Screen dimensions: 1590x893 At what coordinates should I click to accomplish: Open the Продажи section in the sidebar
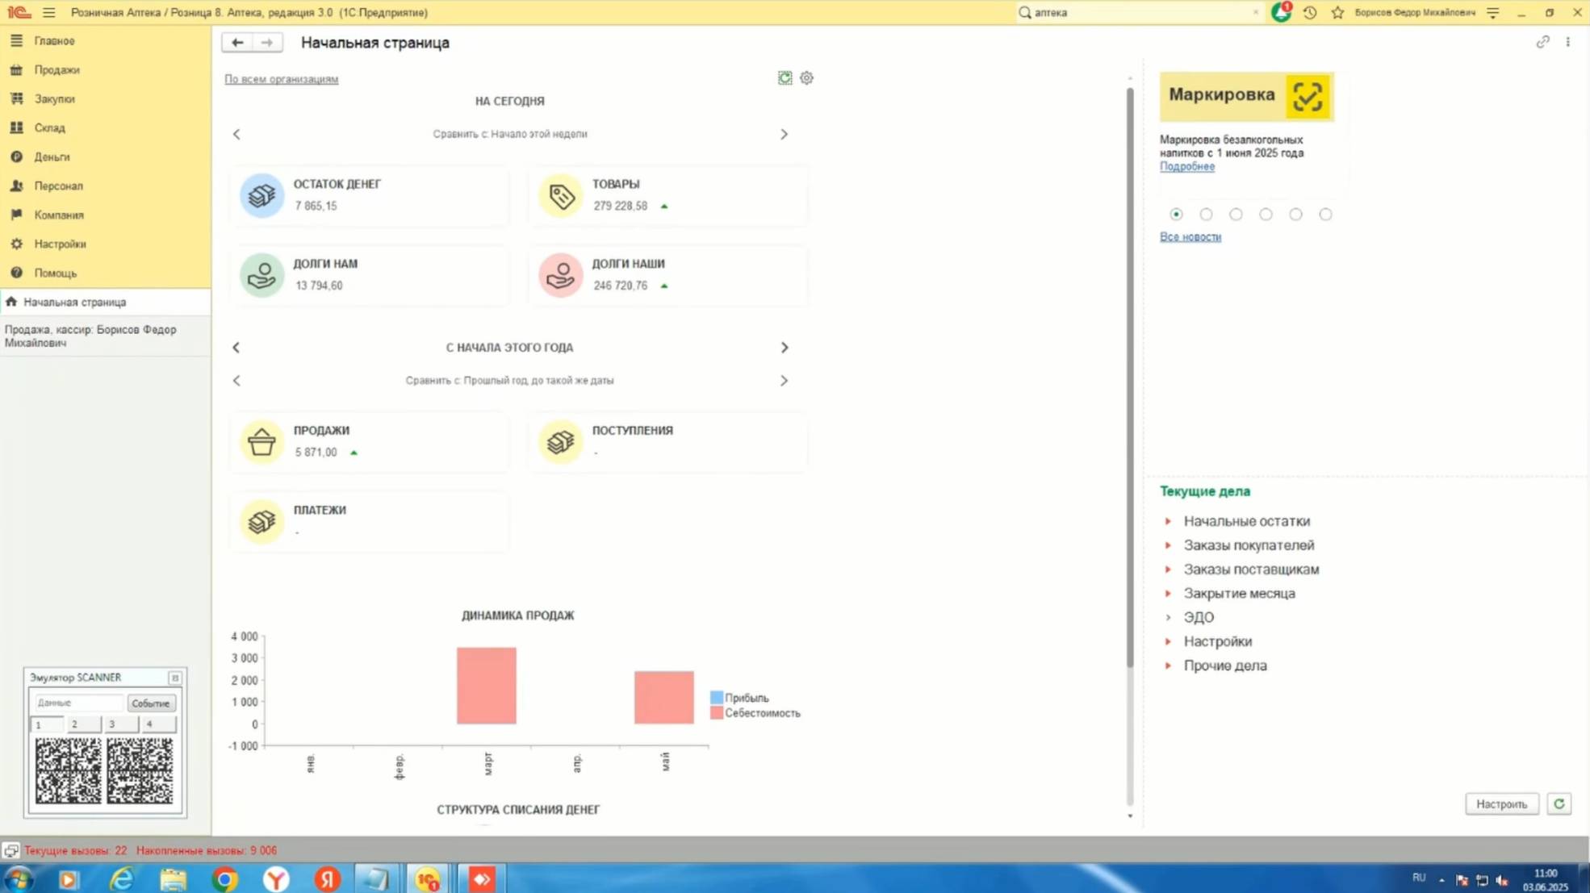coord(56,70)
